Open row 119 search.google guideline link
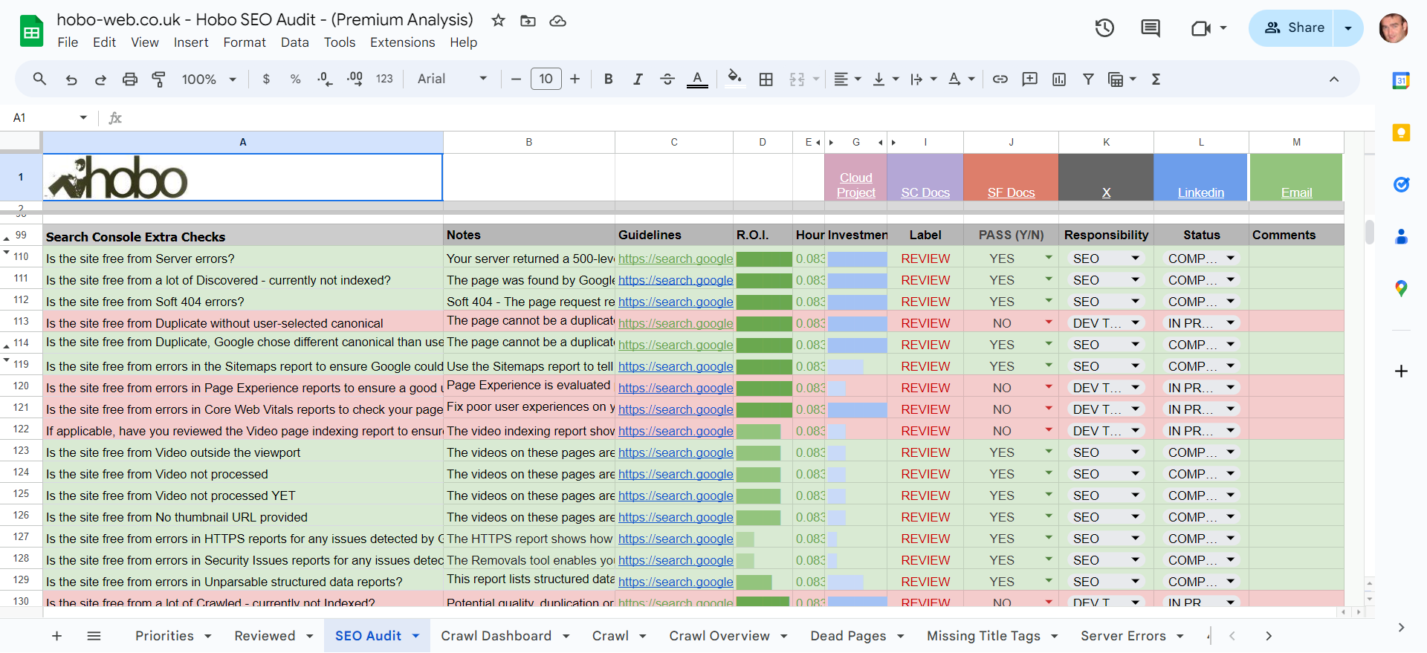The width and height of the screenshot is (1427, 653). tap(676, 366)
